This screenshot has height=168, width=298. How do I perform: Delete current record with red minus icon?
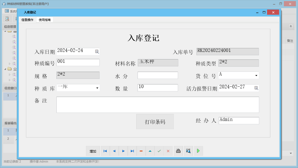(x=141, y=151)
